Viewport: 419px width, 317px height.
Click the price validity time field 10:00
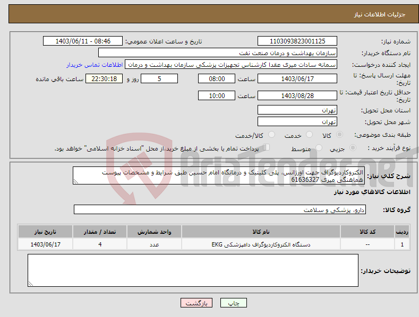click(x=217, y=95)
